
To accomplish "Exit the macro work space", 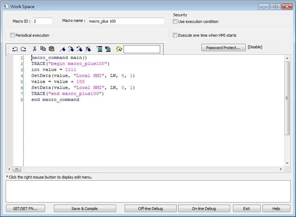I will pyautogui.click(x=246, y=208).
